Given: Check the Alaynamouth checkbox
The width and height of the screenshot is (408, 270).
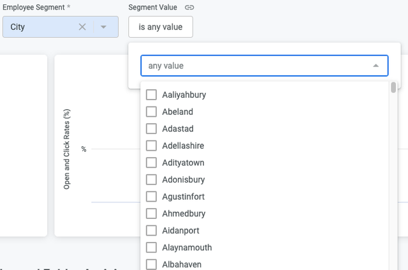Looking at the screenshot, I should pyautogui.click(x=152, y=248).
